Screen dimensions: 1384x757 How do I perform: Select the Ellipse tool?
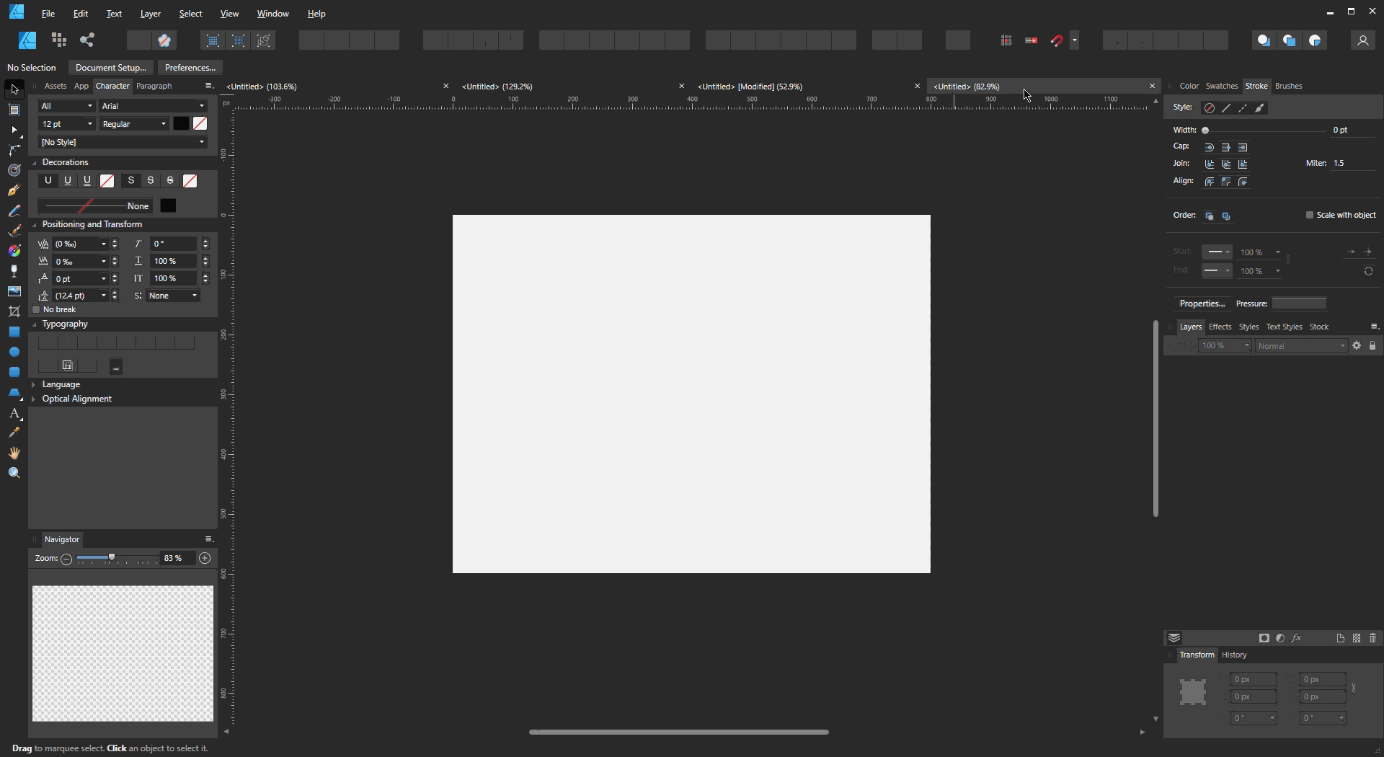pyautogui.click(x=14, y=352)
